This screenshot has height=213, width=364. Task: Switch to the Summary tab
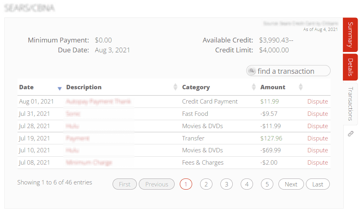(x=350, y=35)
